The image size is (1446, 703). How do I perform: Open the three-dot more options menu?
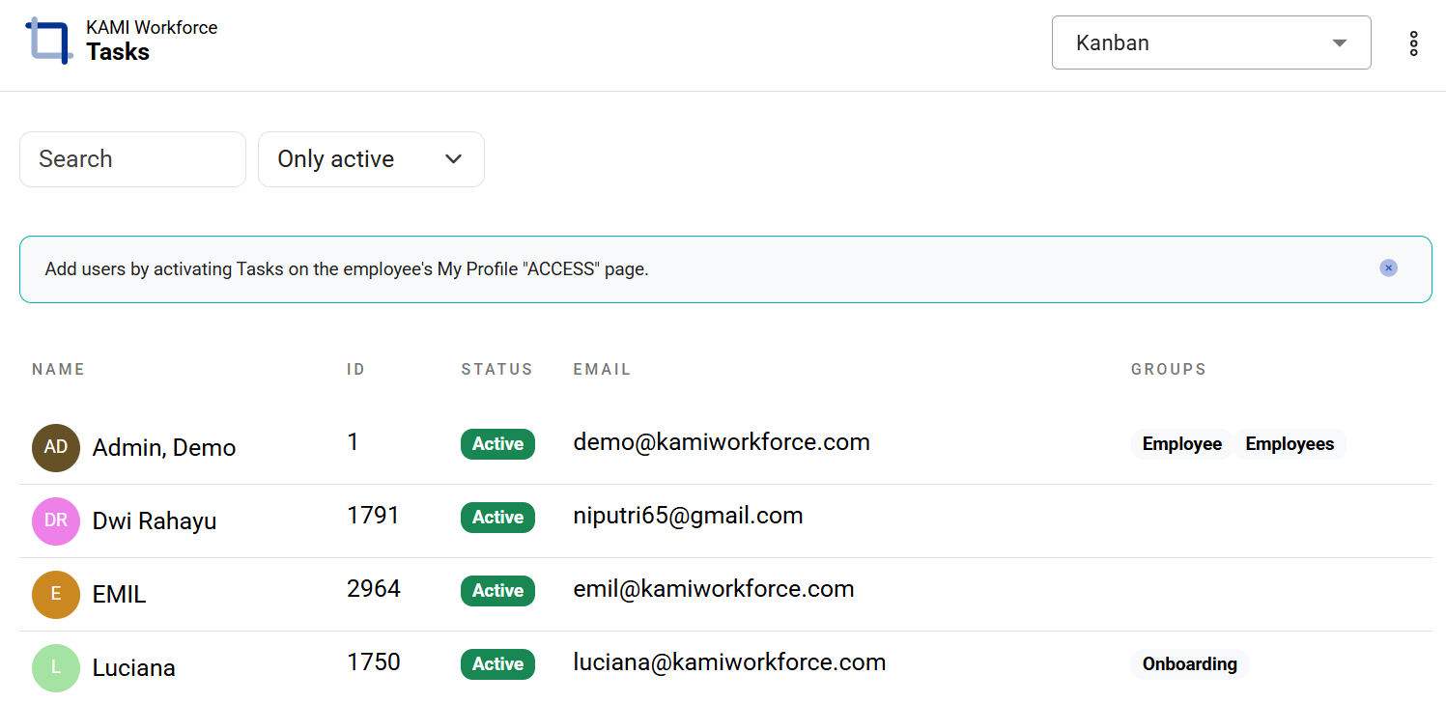[1413, 42]
